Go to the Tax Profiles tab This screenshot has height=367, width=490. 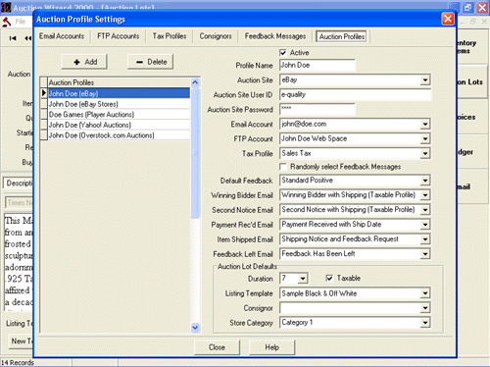[170, 36]
